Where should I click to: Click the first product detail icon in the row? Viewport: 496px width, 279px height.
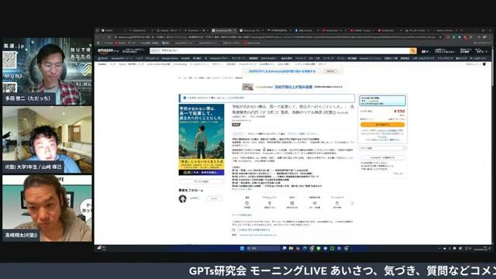247,203
